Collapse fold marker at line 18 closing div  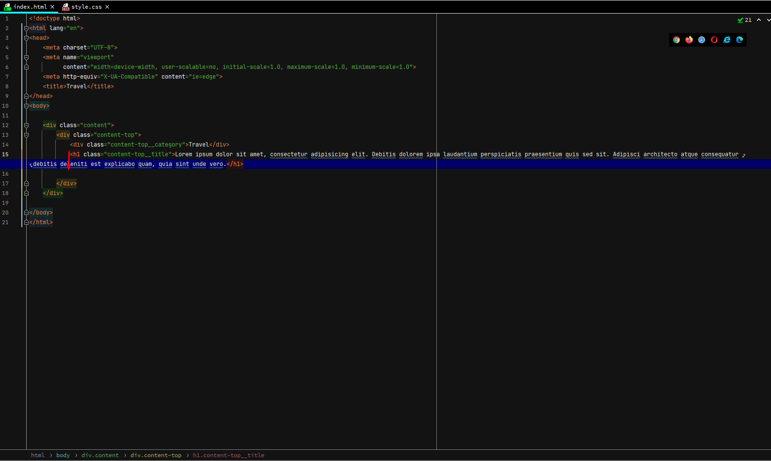click(x=26, y=193)
